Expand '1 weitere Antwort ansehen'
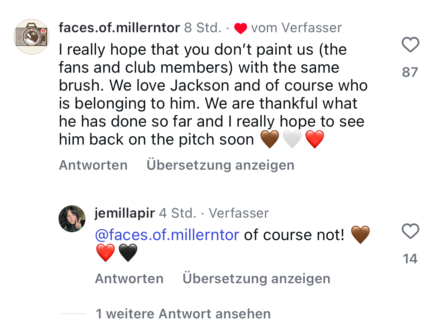The image size is (442, 333). tap(183, 314)
